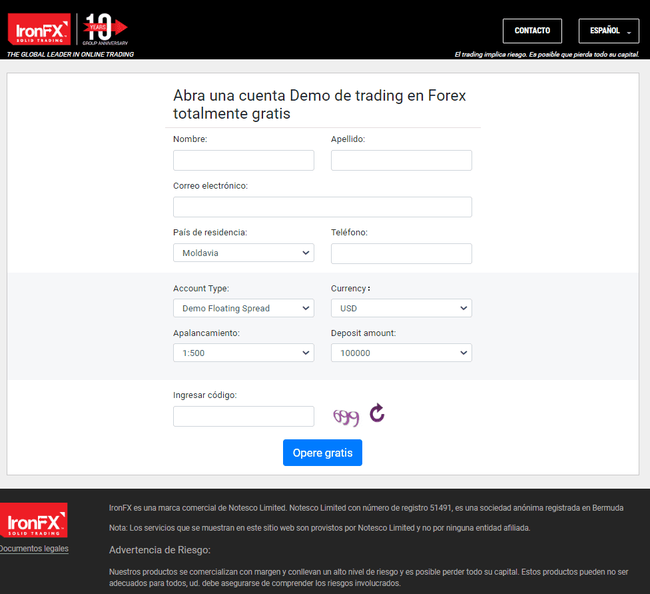The width and height of the screenshot is (650, 594).
Task: Open the País de residencia dropdown
Action: coord(243,253)
